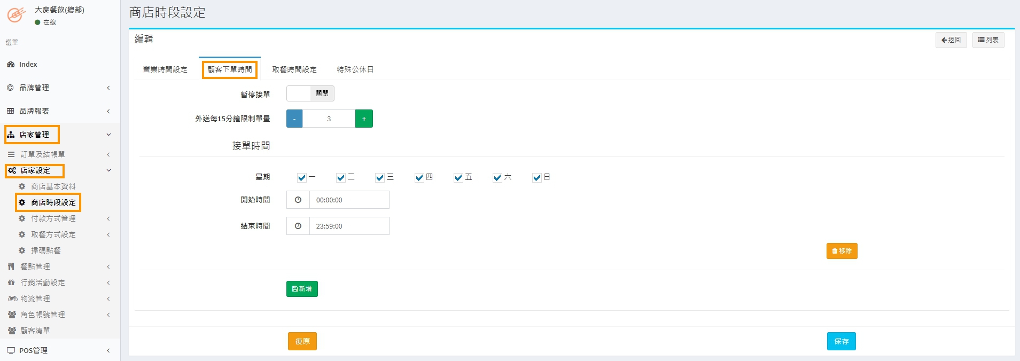Click the table icon for 品牌報表

coord(10,111)
